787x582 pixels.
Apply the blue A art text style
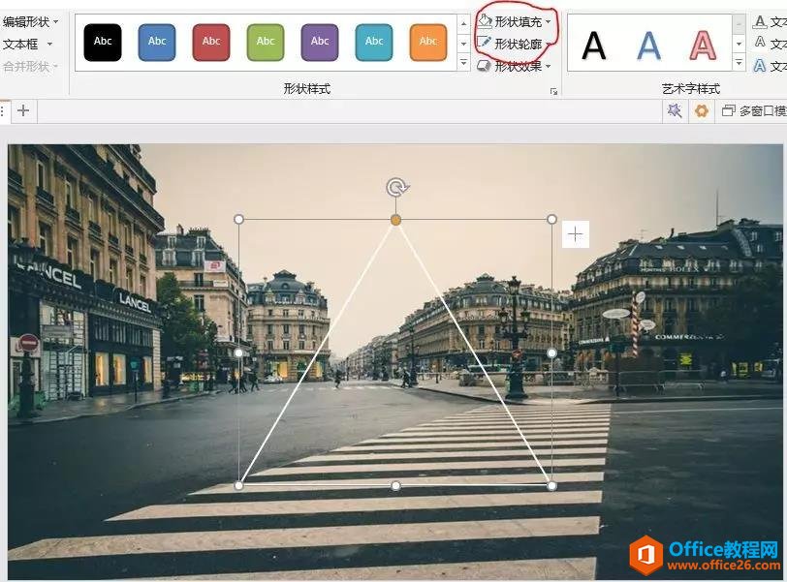(648, 46)
